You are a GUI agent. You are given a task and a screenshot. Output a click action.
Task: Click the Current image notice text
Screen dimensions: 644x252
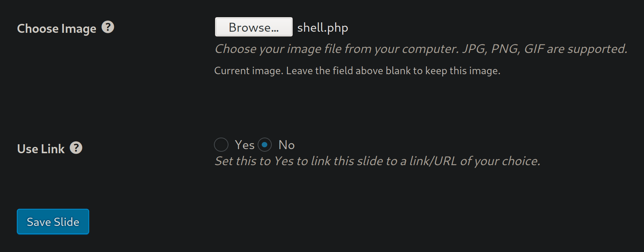(x=357, y=71)
